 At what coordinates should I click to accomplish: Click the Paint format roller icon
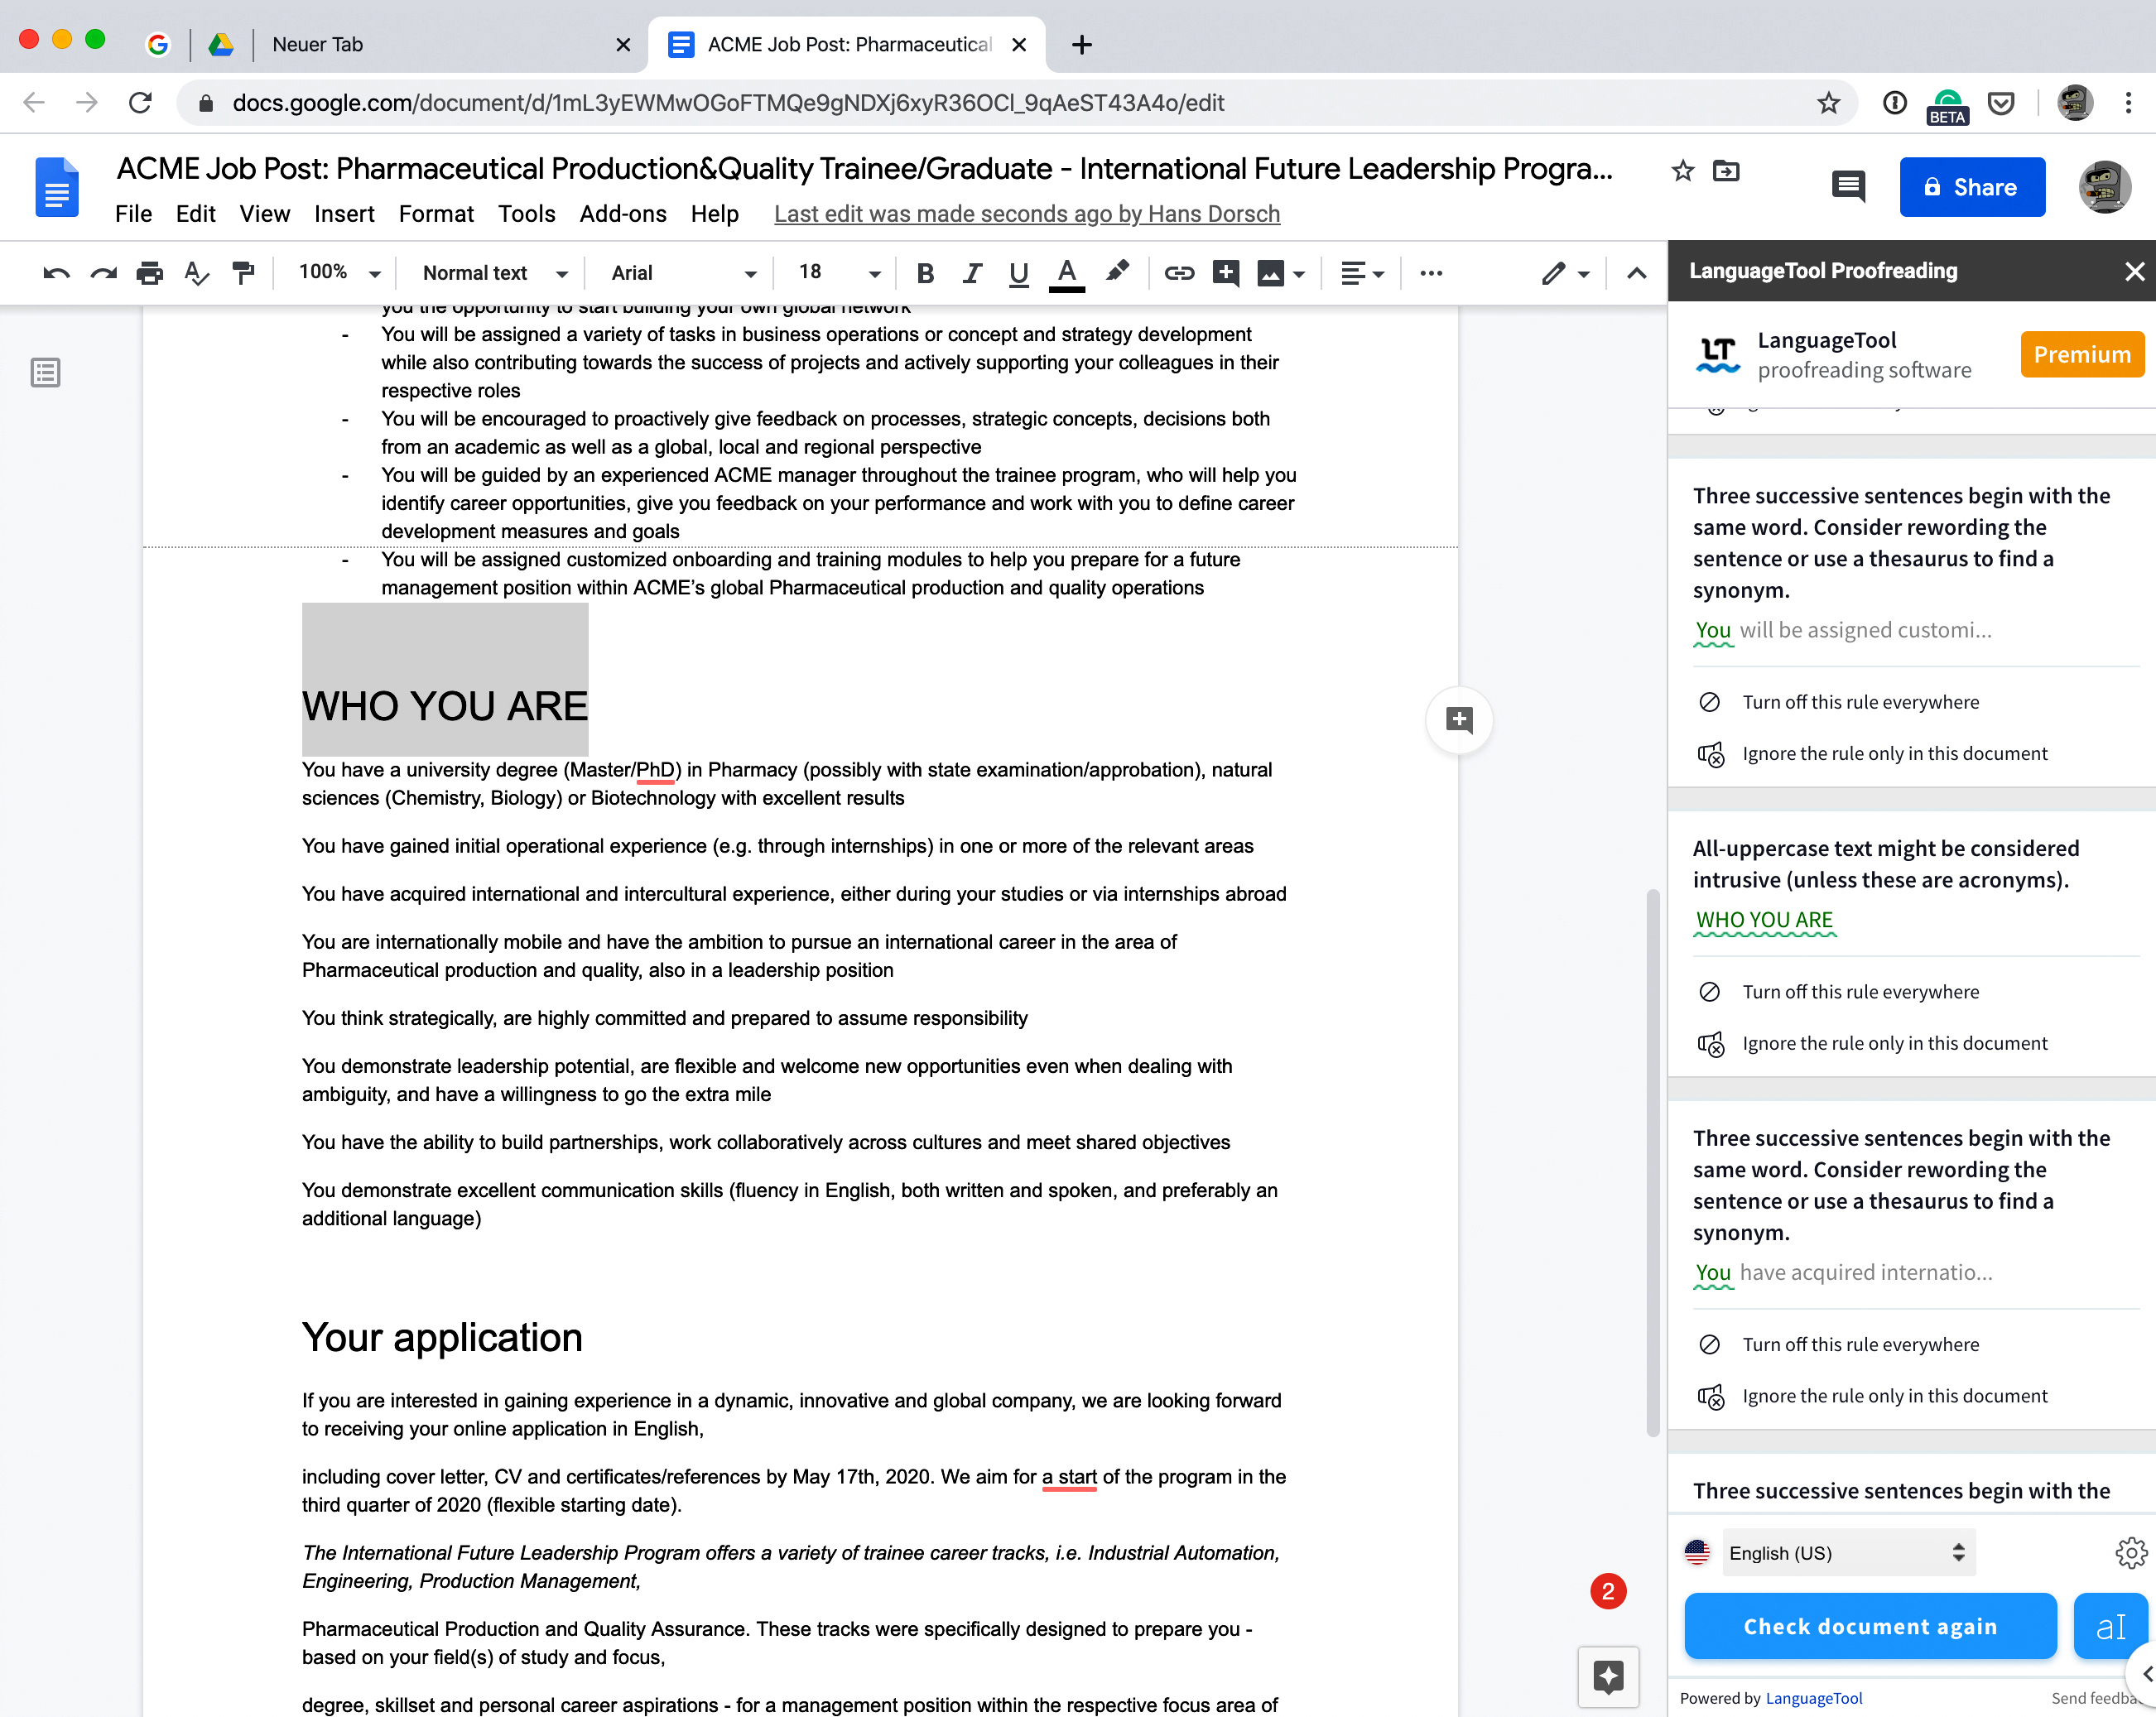point(243,273)
